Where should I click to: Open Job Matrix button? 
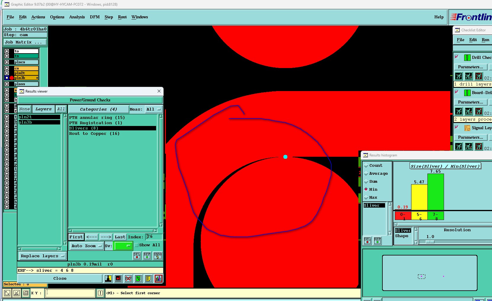(x=25, y=42)
